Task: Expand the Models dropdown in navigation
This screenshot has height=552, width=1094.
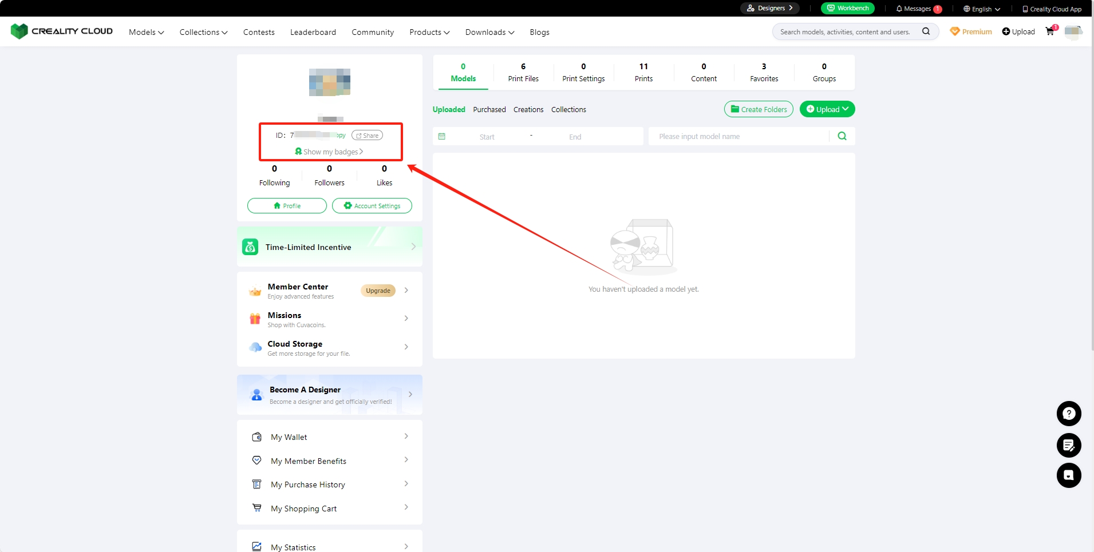Action: pos(146,32)
